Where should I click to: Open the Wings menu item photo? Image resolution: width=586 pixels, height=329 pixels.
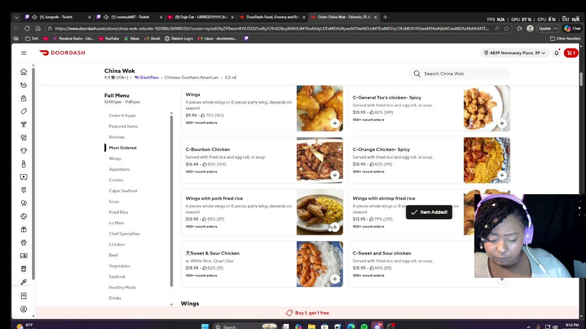(320, 108)
